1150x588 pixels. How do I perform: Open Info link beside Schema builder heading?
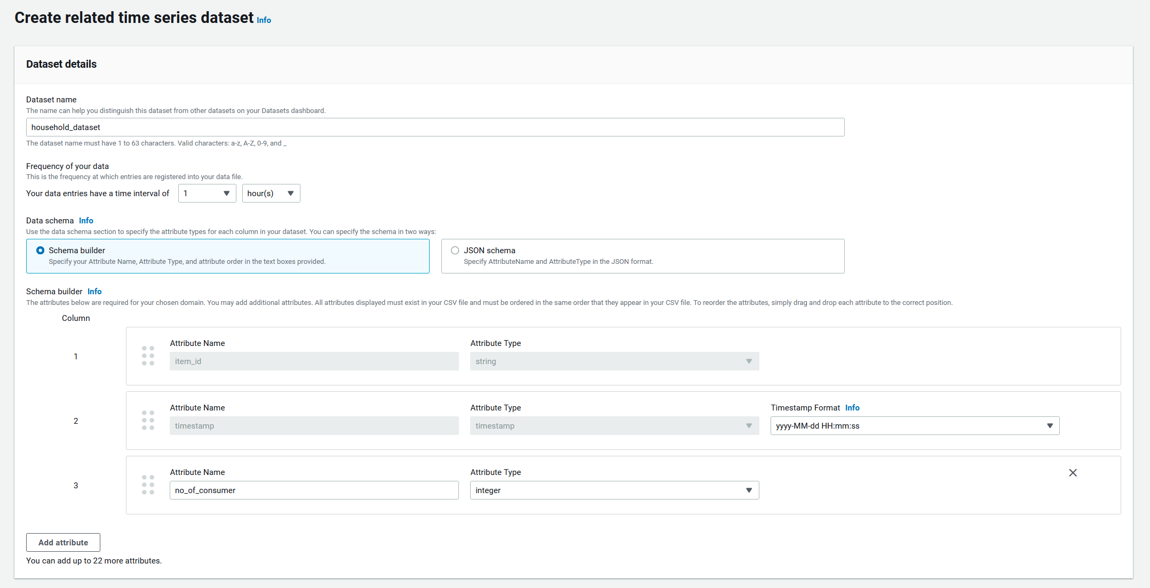pos(94,292)
